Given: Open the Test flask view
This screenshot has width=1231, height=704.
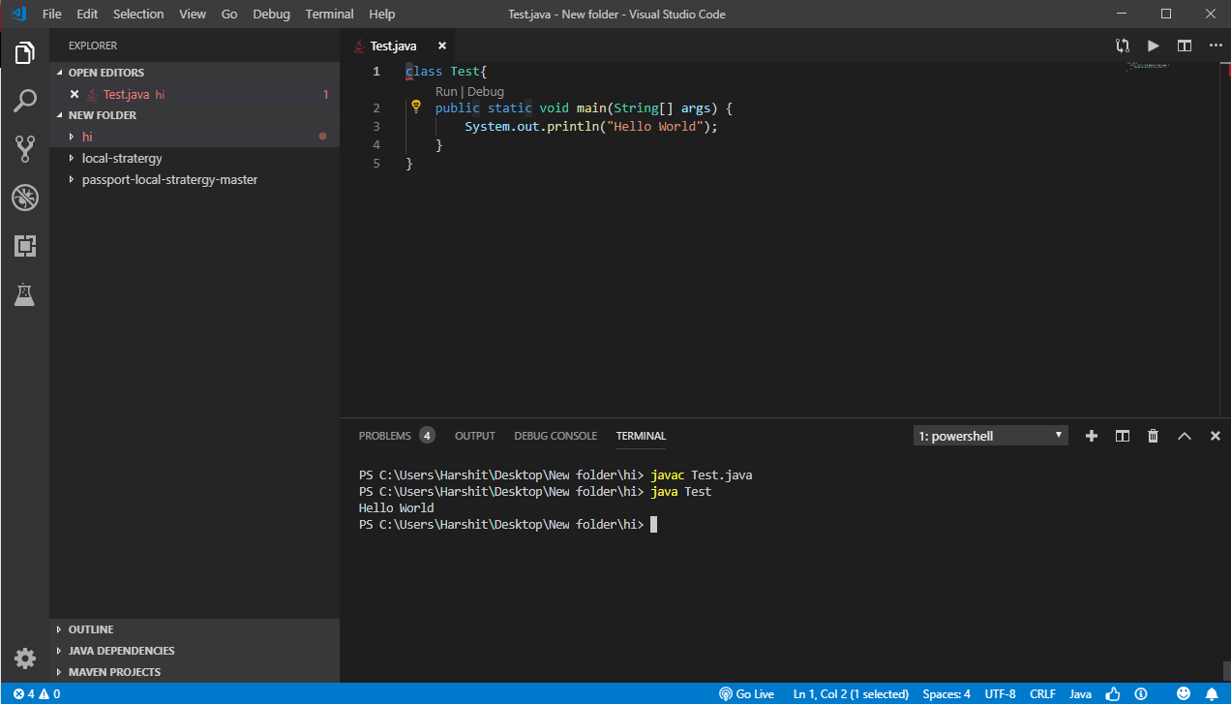Looking at the screenshot, I should coord(24,294).
